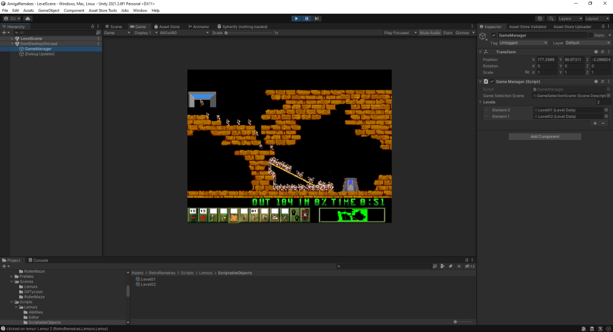Click the debugger bug icon in status bar
The width and height of the screenshot is (613, 332).
point(584,329)
